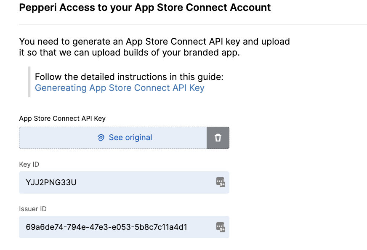Image resolution: width=367 pixels, height=250 pixels.
Task: Open password manager icon in Key ID field
Action: coord(221,182)
